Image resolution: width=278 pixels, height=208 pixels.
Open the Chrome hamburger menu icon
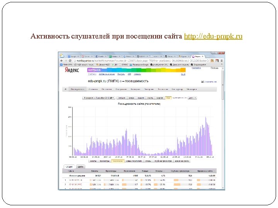[x=222, y=61]
